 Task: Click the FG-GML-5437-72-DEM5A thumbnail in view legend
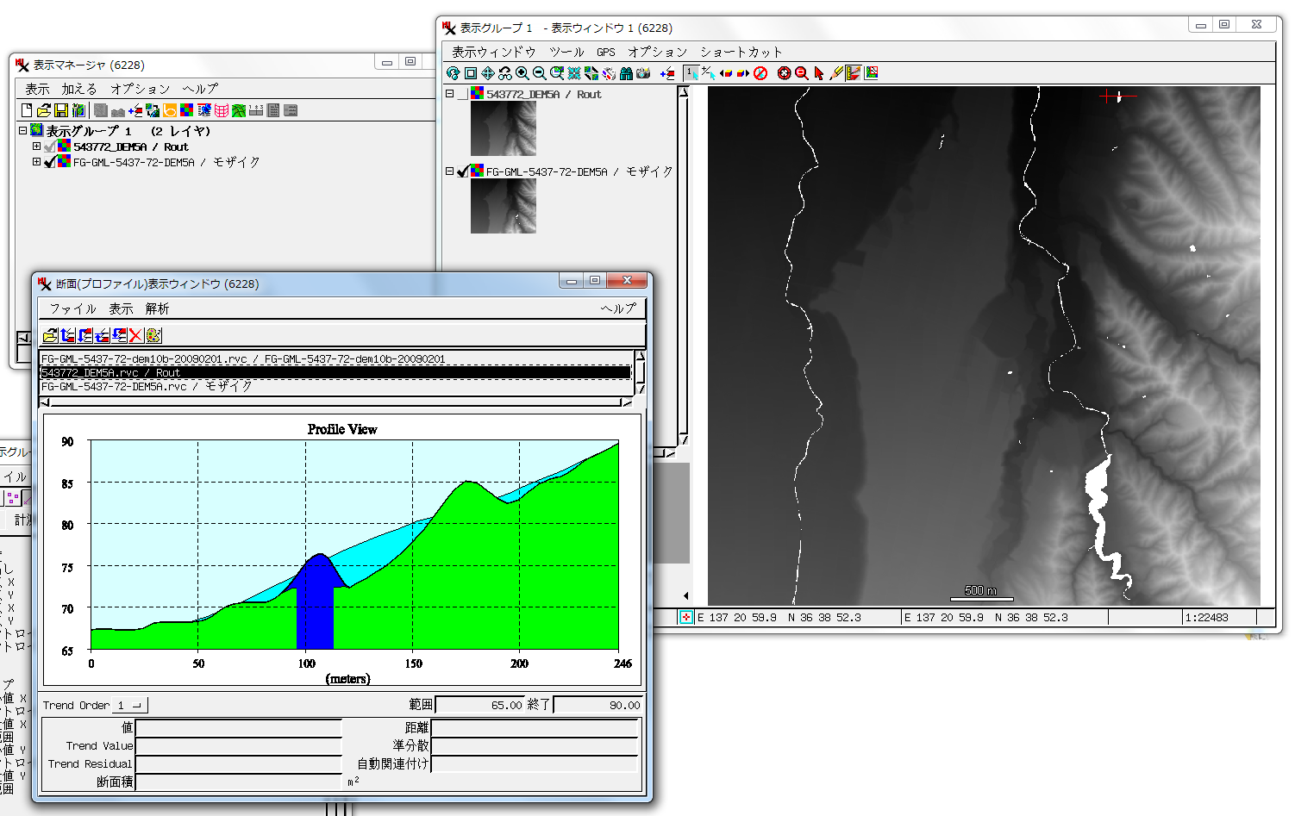[x=504, y=206]
